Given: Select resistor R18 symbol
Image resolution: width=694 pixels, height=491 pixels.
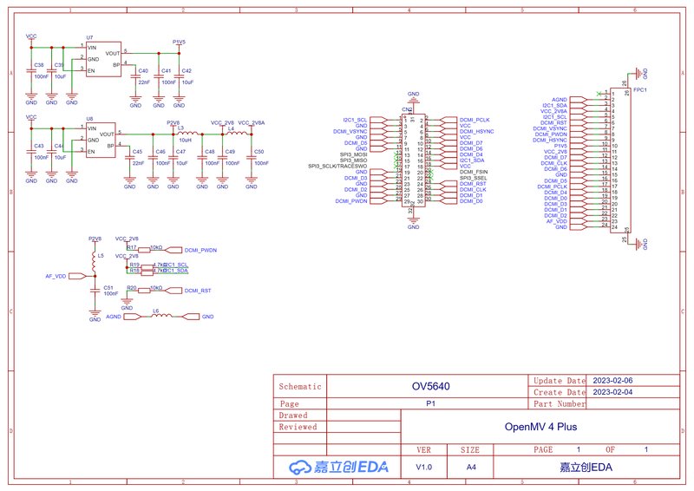Looking at the screenshot, I should [x=145, y=272].
